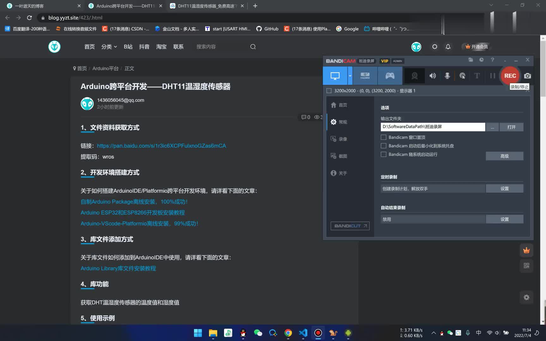Open Bandicam scheduled recording clock icon
Viewport: 546px width, 341px height.
pos(482,60)
